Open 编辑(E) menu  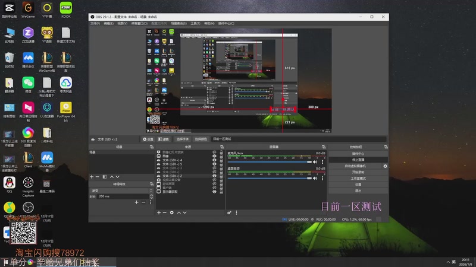(x=108, y=24)
